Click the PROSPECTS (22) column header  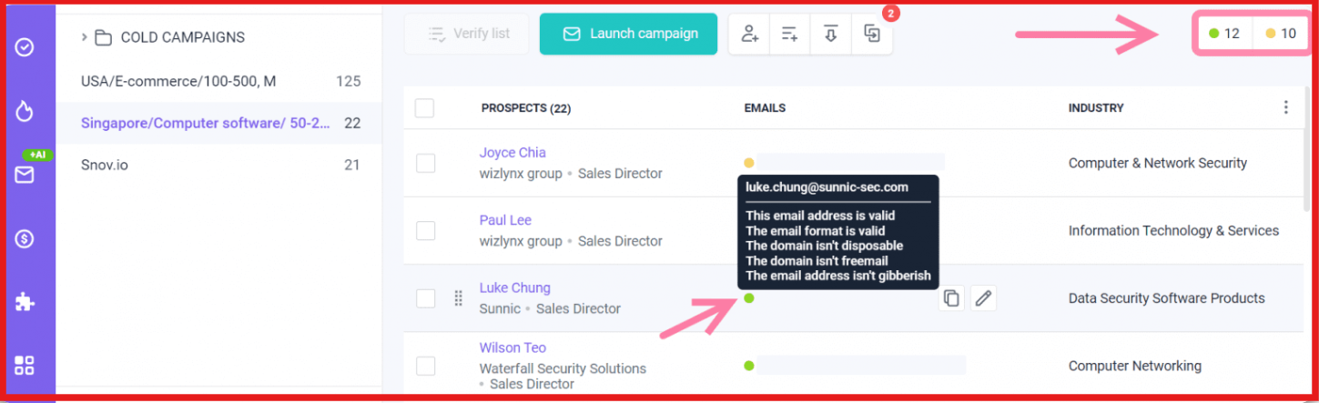coord(526,108)
